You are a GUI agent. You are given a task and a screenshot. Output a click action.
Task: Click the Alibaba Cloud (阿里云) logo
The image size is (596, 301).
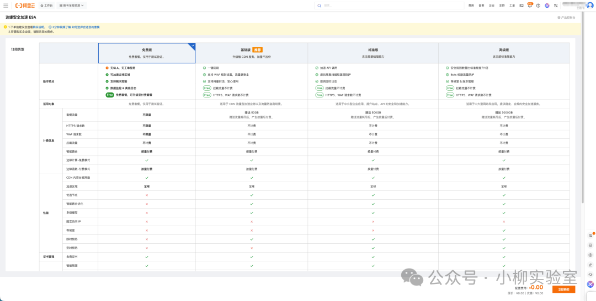pos(25,6)
